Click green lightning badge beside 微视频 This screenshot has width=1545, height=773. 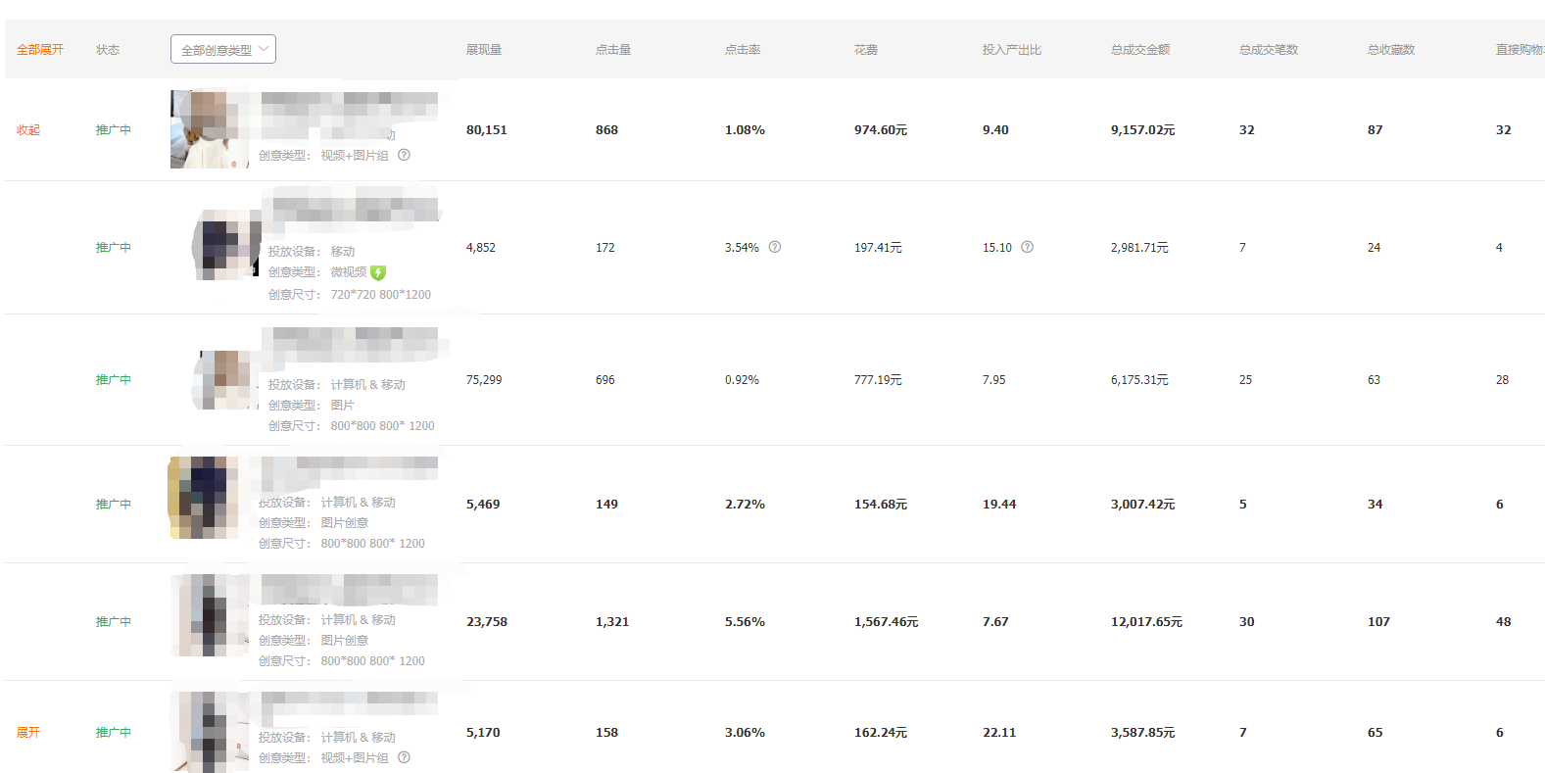(x=378, y=272)
